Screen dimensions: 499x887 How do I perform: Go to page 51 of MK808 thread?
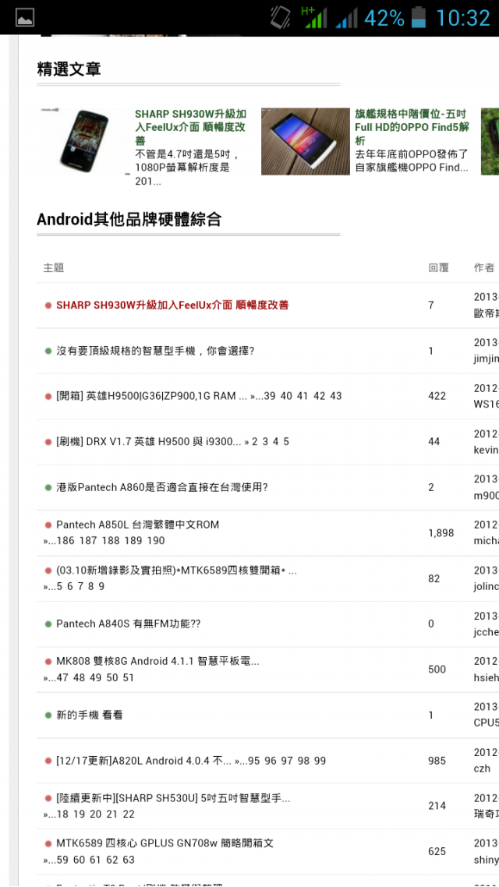tap(129, 677)
